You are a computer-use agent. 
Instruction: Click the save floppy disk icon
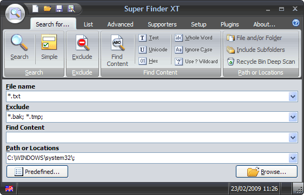pos(59,9)
